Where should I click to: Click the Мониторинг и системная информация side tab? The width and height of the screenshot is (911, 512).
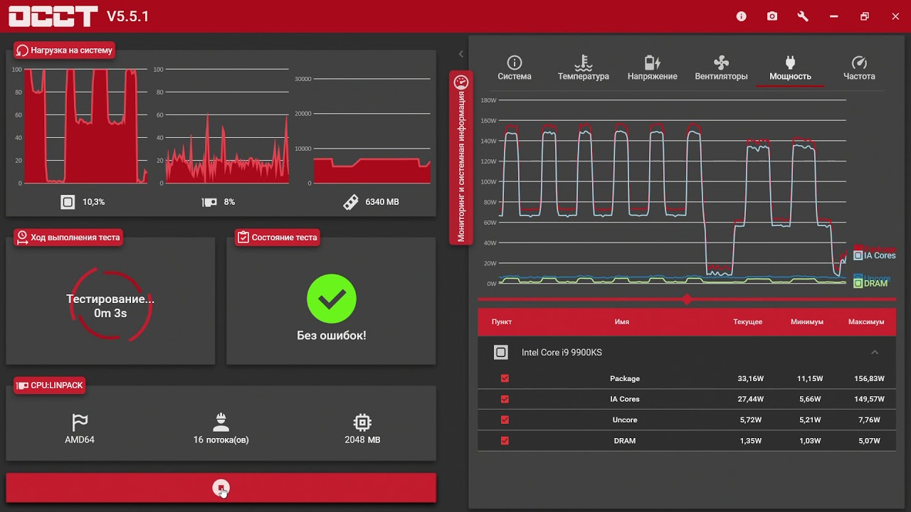point(461,158)
